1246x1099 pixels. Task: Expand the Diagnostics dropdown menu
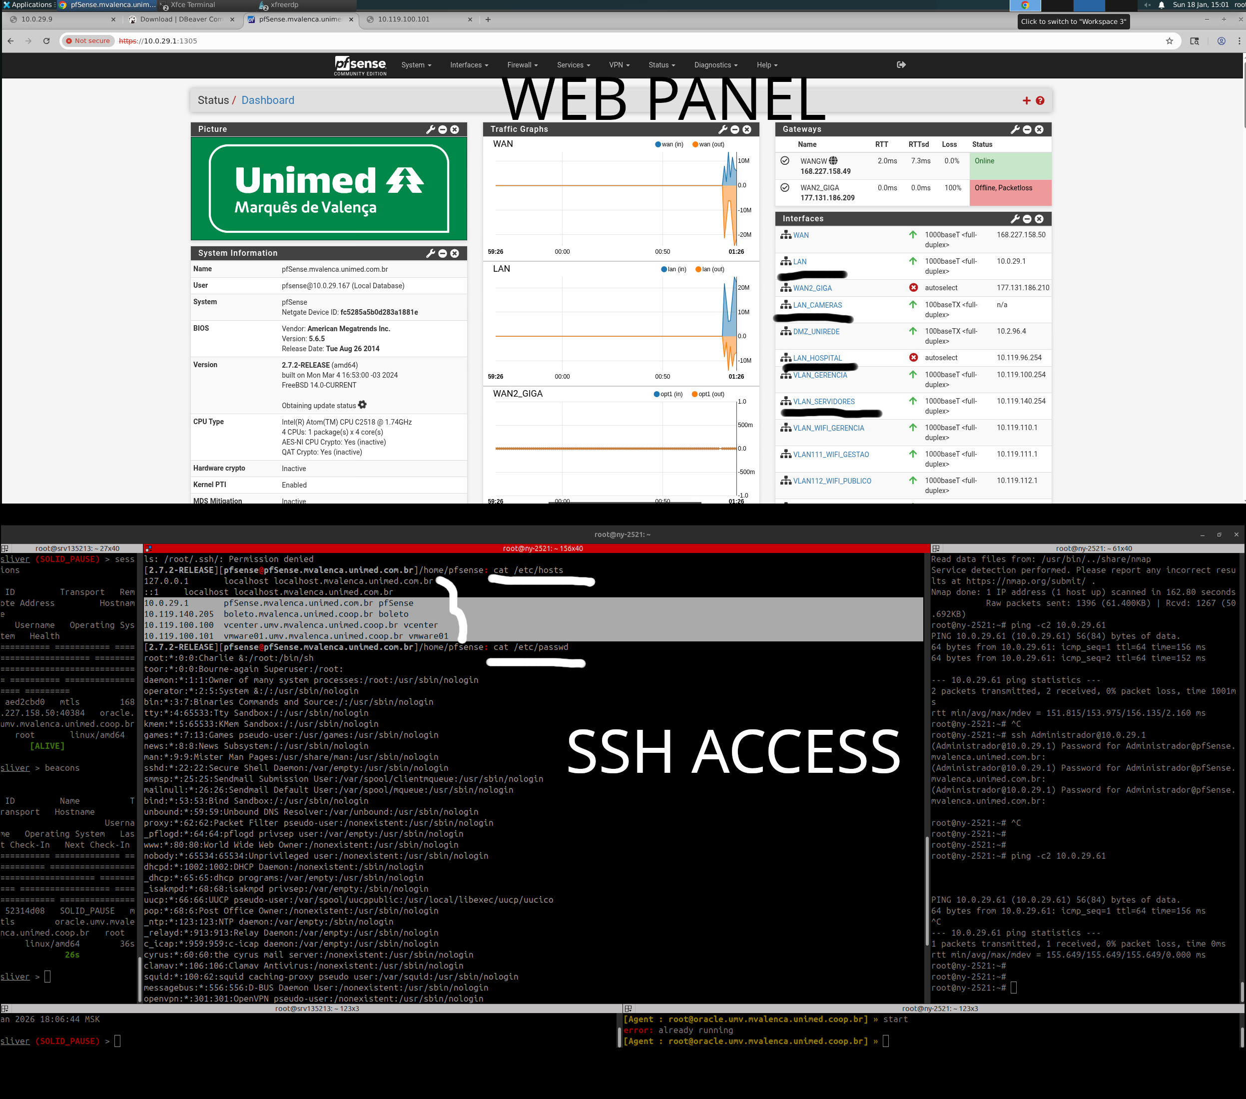coord(715,64)
